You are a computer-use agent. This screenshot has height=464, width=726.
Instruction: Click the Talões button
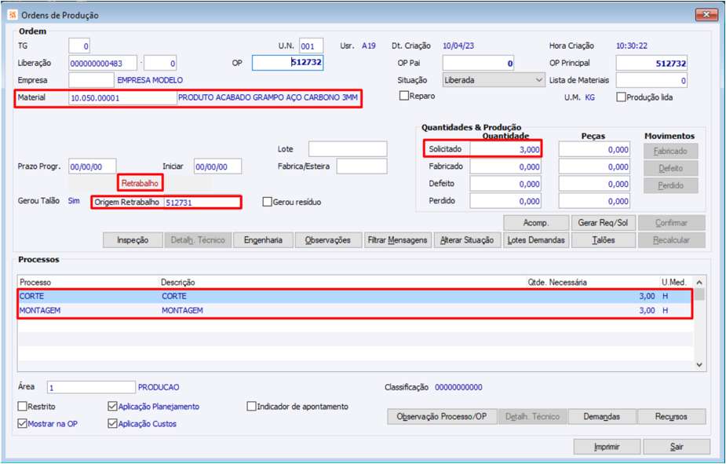(604, 240)
